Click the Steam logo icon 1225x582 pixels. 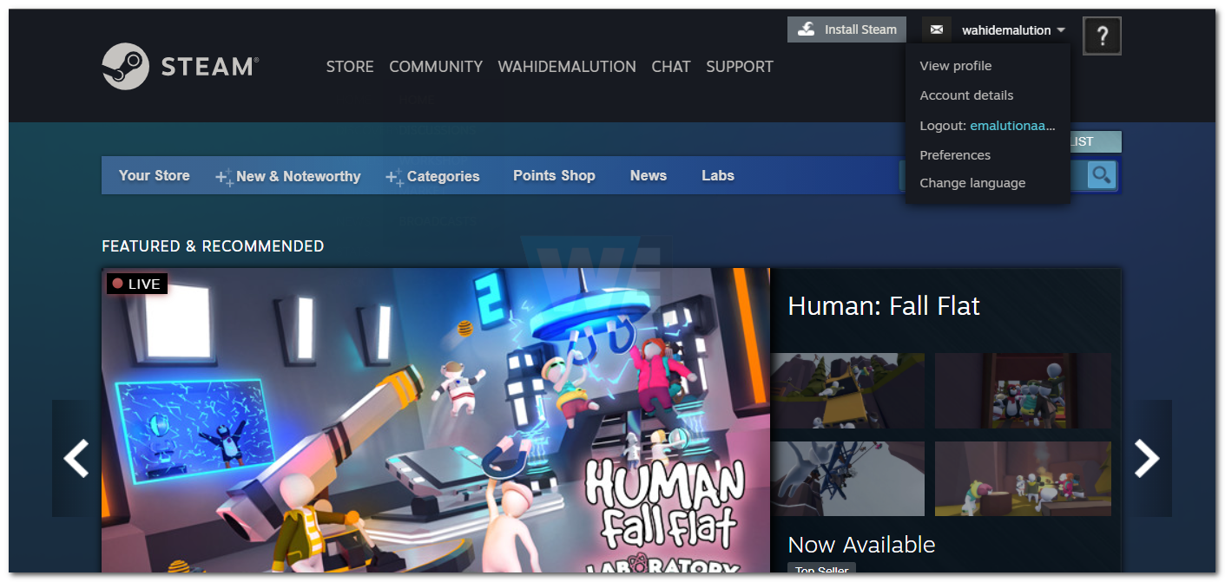pyautogui.click(x=126, y=66)
